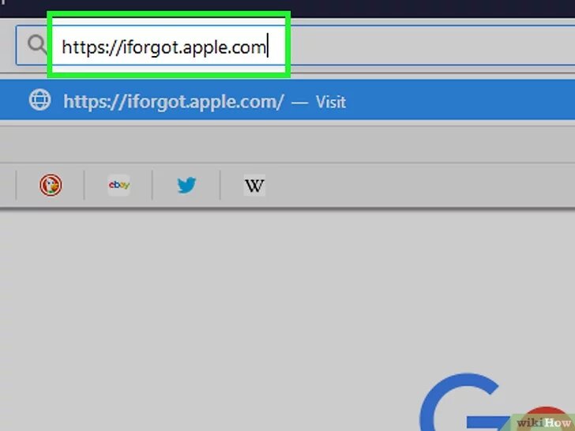The width and height of the screenshot is (575, 431).
Task: Search with the DuckDuckGo icon
Action: (x=51, y=185)
